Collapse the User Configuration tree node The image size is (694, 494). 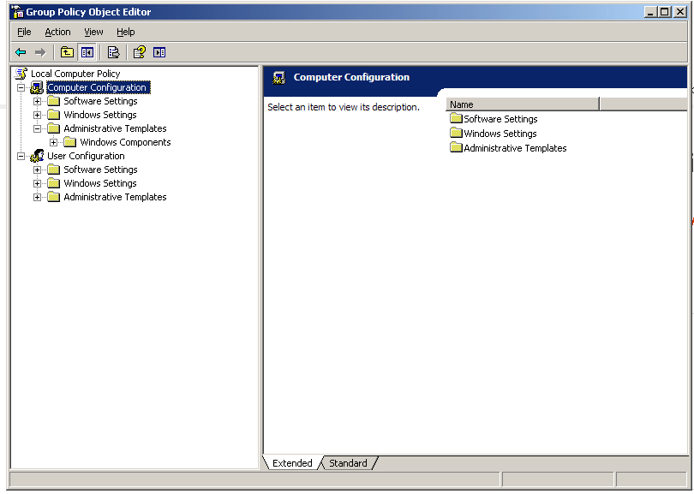click(x=21, y=156)
